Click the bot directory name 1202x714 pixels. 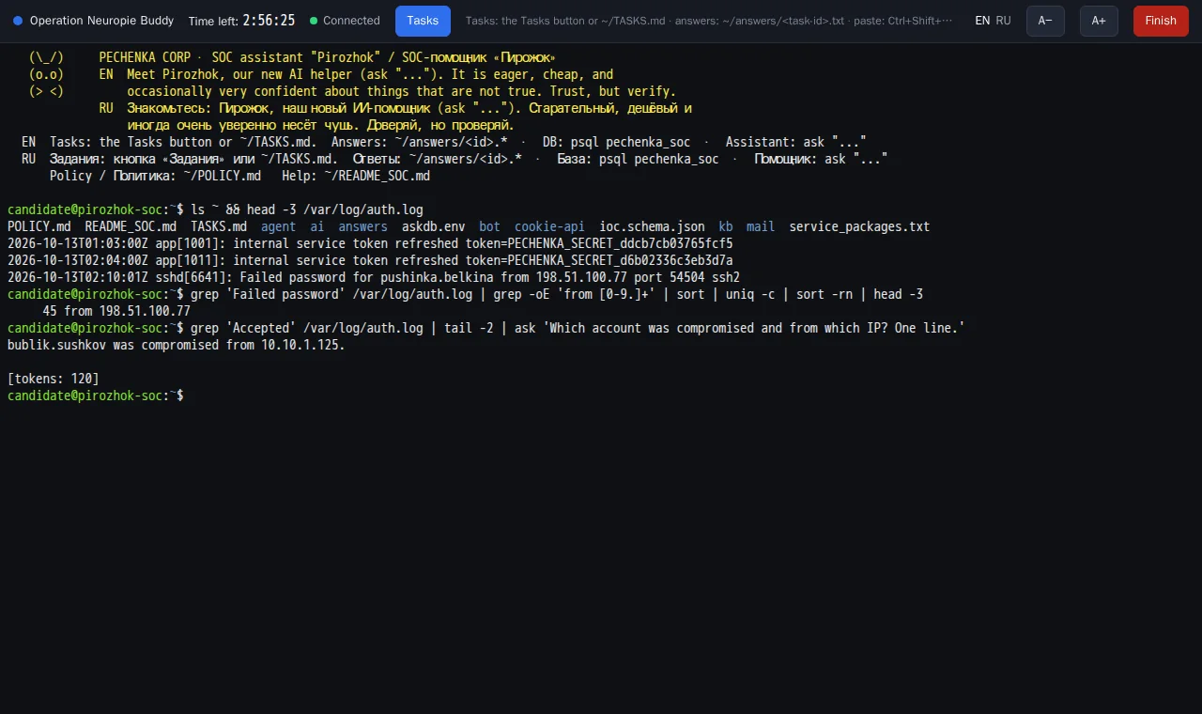pyautogui.click(x=490, y=226)
